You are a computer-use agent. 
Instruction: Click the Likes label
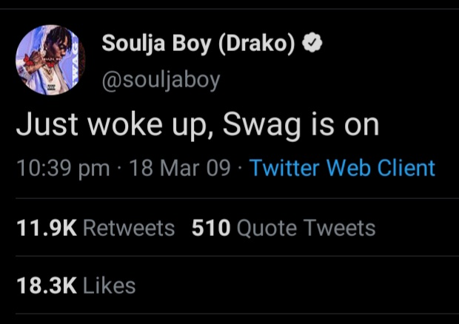[109, 286]
